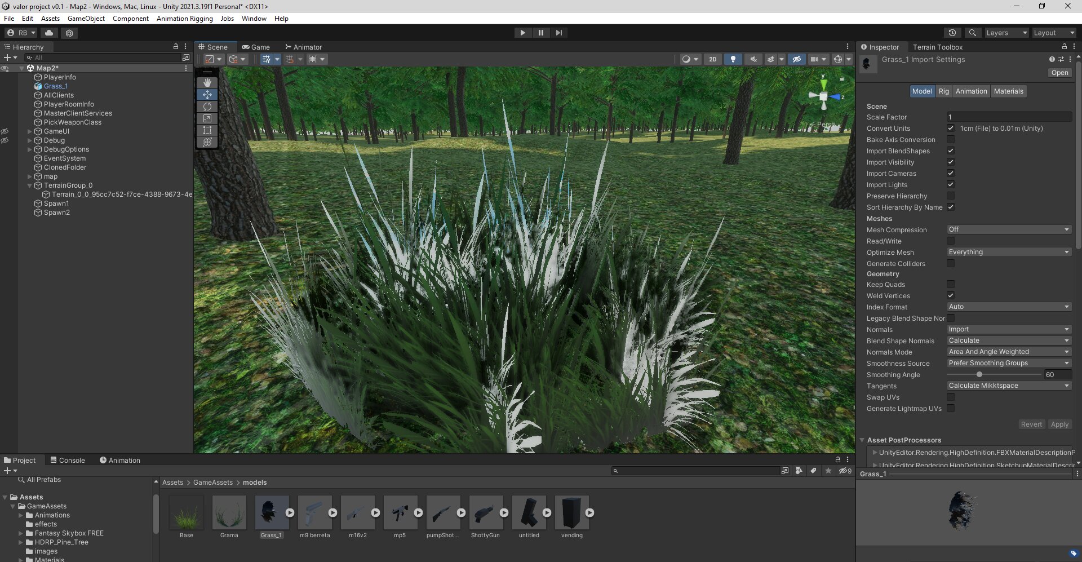Toggle the scene lighting icon

click(x=733, y=59)
